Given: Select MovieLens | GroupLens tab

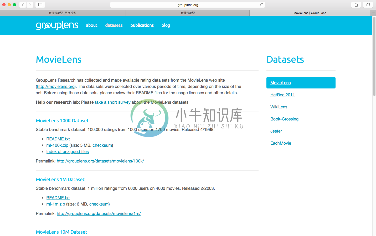Looking at the screenshot, I should [310, 13].
